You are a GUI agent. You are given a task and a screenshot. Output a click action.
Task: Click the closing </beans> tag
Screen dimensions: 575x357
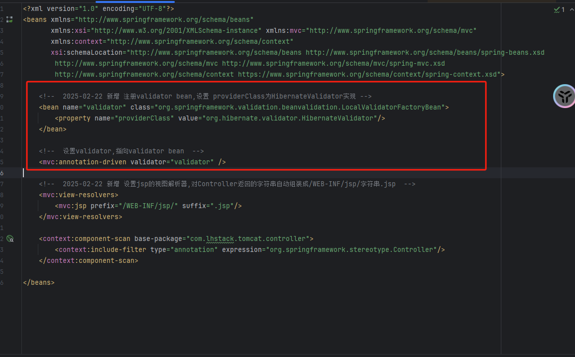pos(39,282)
